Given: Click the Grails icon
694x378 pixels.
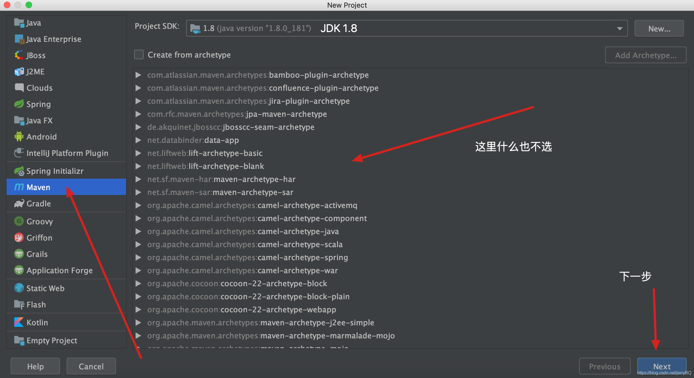Looking at the screenshot, I should pos(19,254).
